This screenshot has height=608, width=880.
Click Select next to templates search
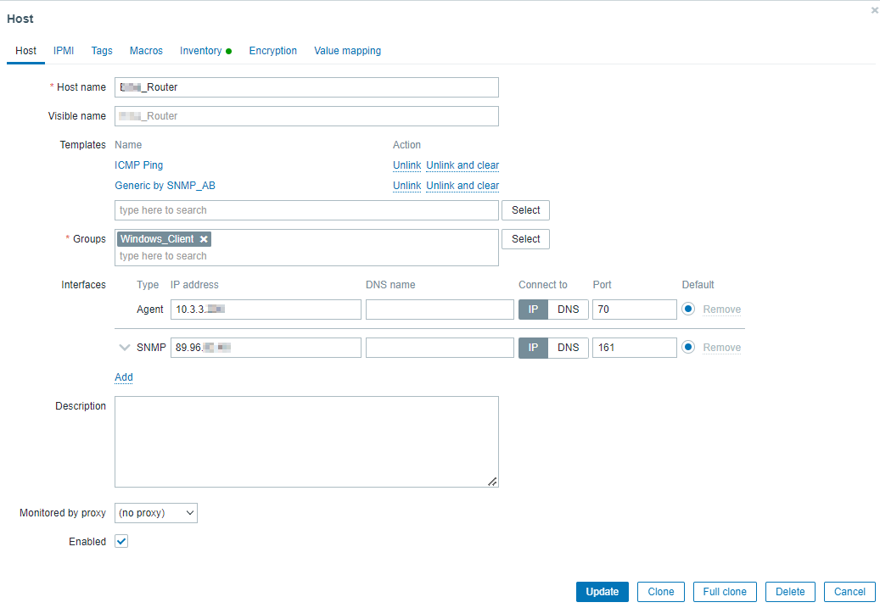point(525,210)
